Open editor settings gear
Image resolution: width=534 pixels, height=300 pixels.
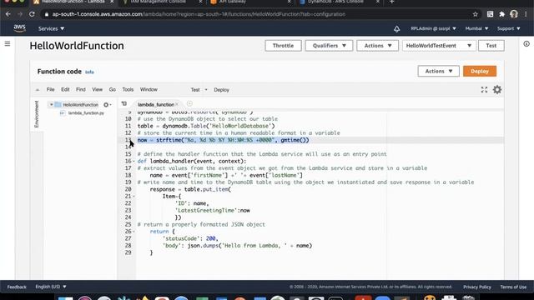point(497,89)
